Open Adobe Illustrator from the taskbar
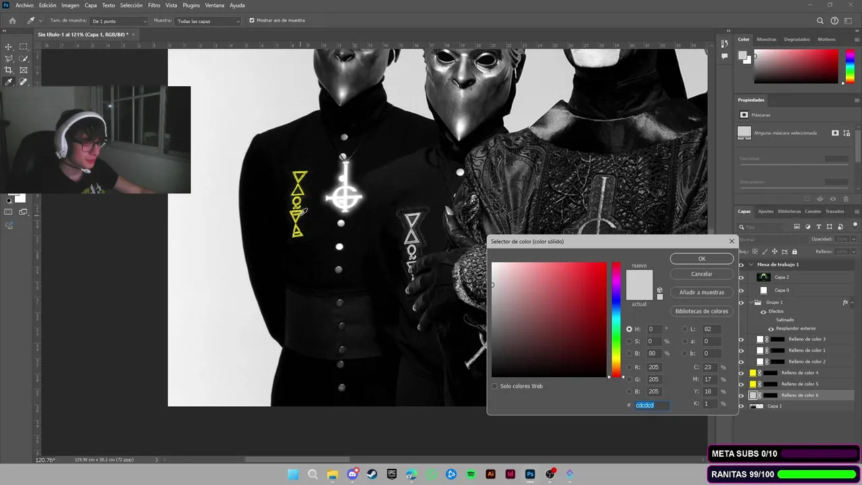The height and width of the screenshot is (485, 862). [490, 474]
